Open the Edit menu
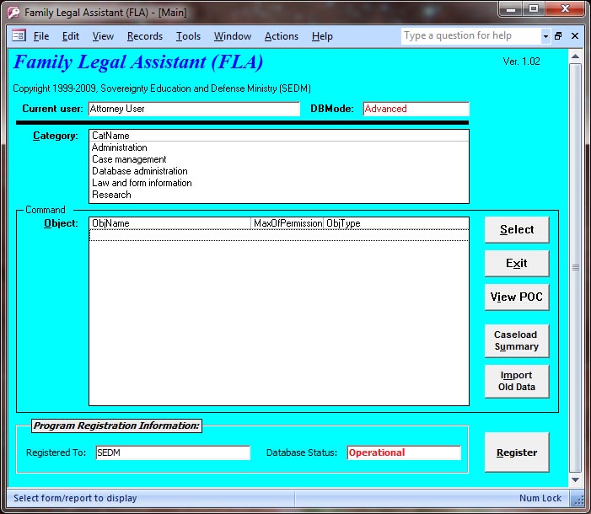The height and width of the screenshot is (514, 591). 71,36
